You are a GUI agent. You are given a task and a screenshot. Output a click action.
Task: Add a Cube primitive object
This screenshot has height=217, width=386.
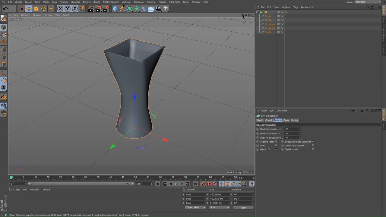115,9
